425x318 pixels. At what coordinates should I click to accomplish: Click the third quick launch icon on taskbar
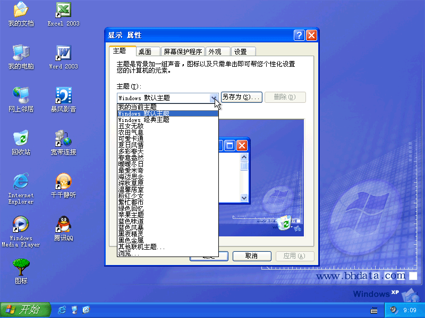(x=86, y=310)
